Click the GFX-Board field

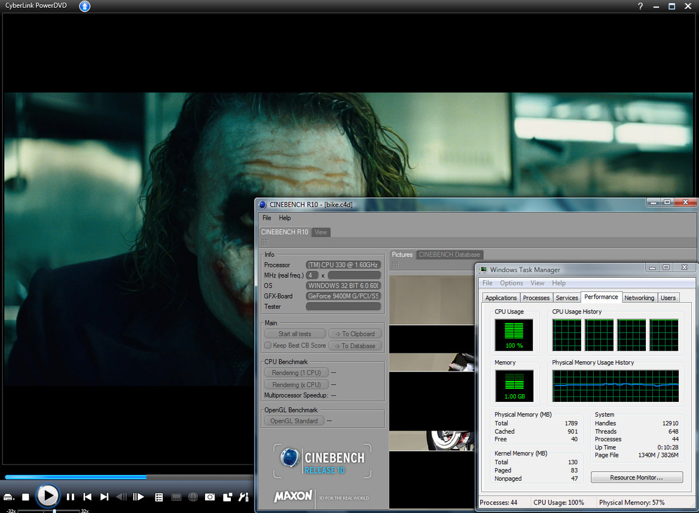343,296
